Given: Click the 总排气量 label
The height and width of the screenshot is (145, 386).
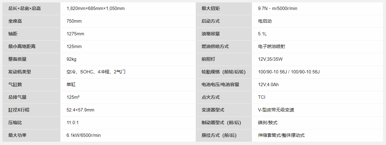Looking at the screenshot, I should pos(18,97).
